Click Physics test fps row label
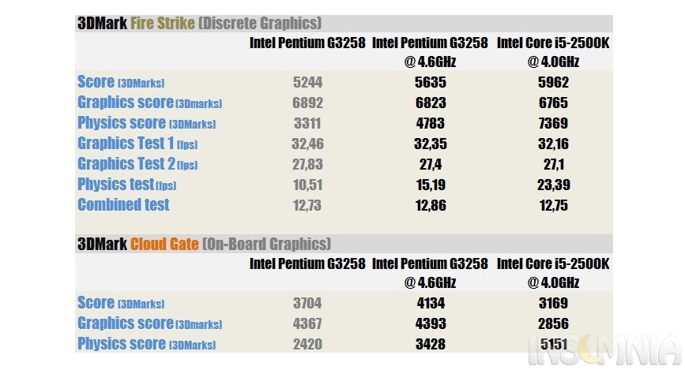The height and width of the screenshot is (370, 685). coord(127,185)
